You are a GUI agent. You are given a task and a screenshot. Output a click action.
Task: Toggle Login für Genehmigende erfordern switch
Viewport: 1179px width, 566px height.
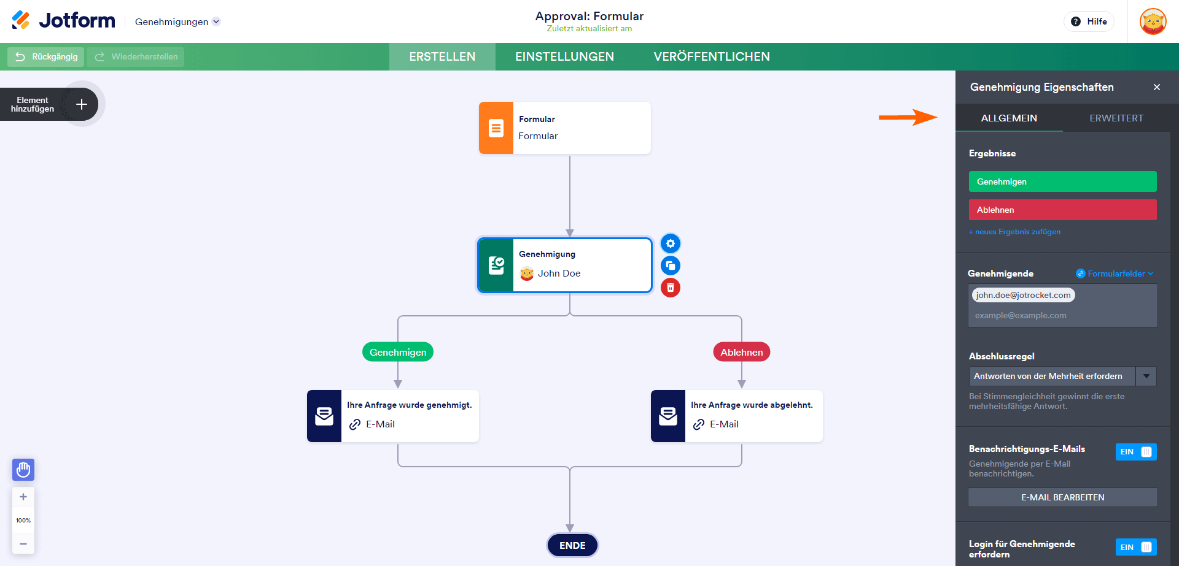(1135, 547)
